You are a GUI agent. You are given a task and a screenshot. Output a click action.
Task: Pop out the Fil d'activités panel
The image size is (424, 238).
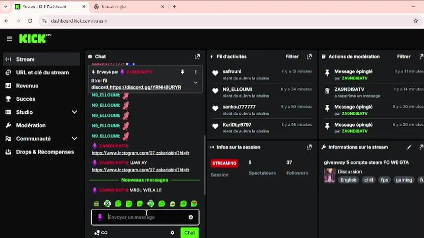click(x=309, y=57)
